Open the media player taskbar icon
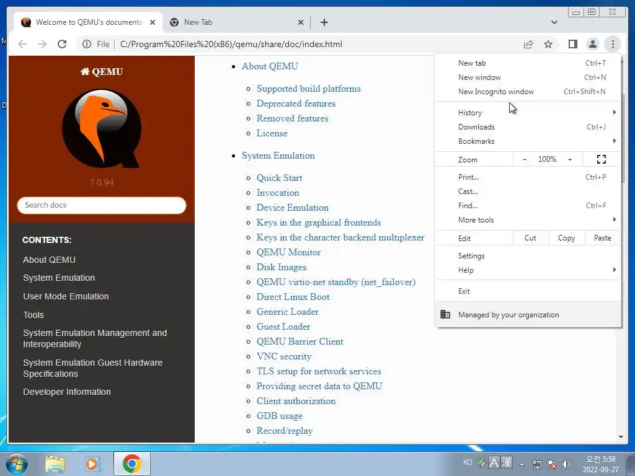Viewport: 635px width, 476px height. point(92,464)
